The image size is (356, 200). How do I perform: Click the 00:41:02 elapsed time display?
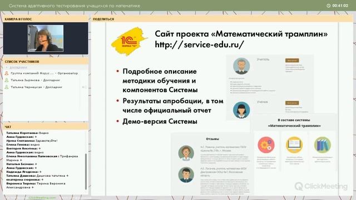[x=340, y=6]
